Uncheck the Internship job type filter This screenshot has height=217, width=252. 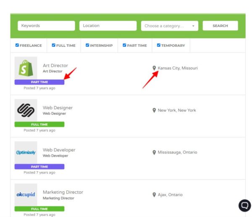coord(87,45)
